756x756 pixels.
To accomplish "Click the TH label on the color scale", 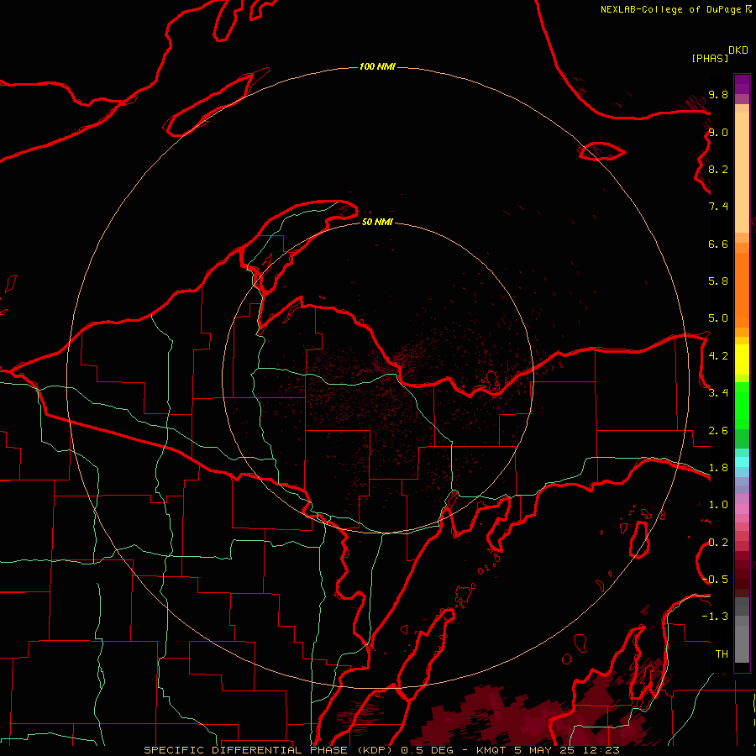I will pos(722,654).
